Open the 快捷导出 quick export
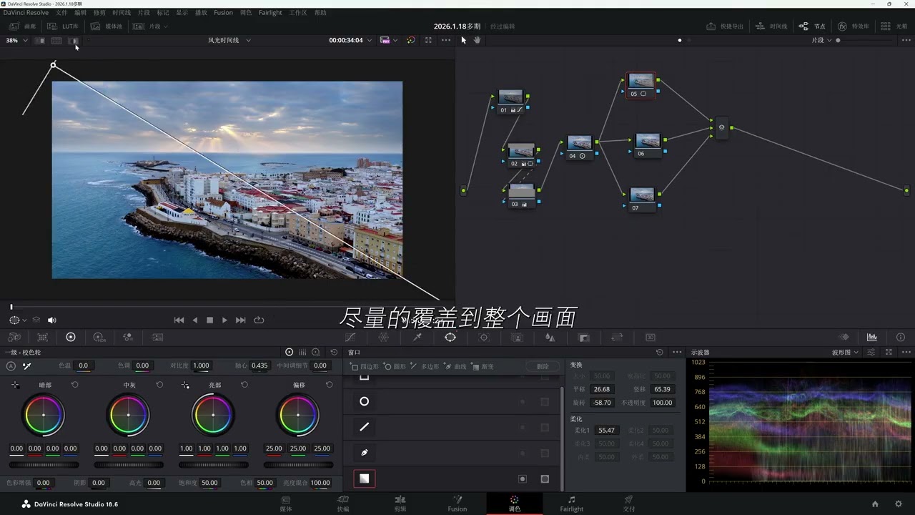This screenshot has width=915, height=515. (725, 26)
